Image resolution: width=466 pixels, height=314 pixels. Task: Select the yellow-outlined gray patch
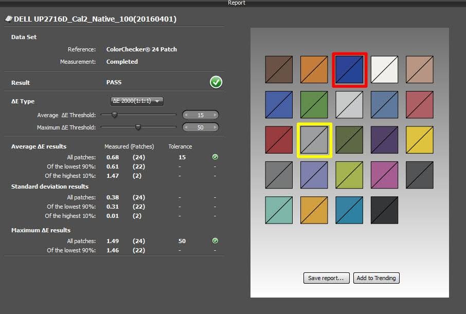(314, 140)
